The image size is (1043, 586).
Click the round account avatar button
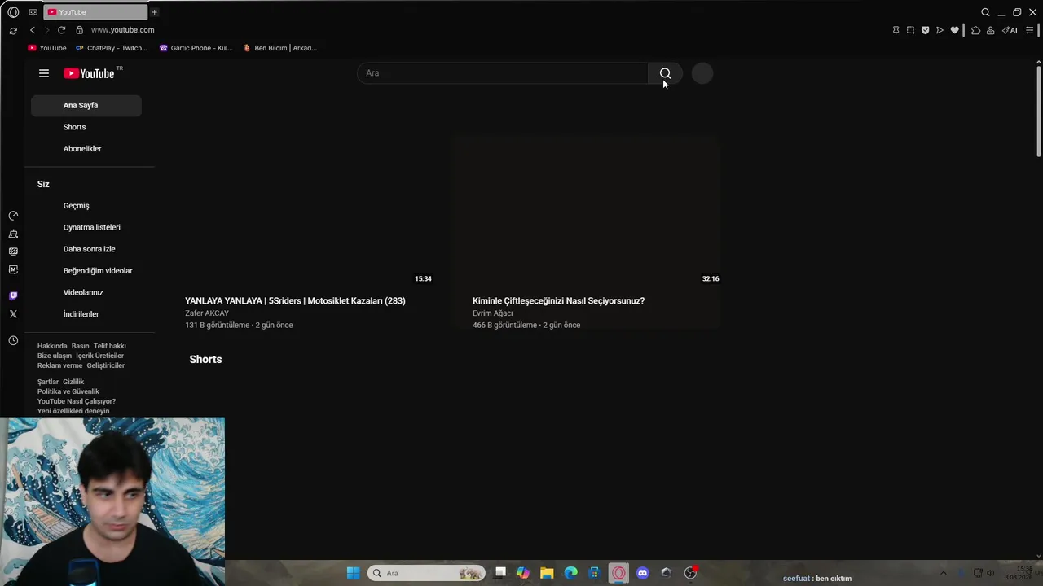pyautogui.click(x=702, y=73)
